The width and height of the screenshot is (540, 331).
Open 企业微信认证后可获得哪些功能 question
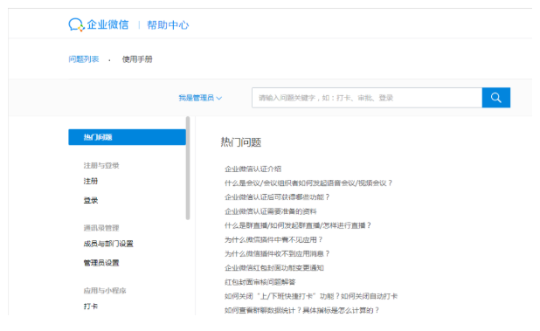[277, 197]
